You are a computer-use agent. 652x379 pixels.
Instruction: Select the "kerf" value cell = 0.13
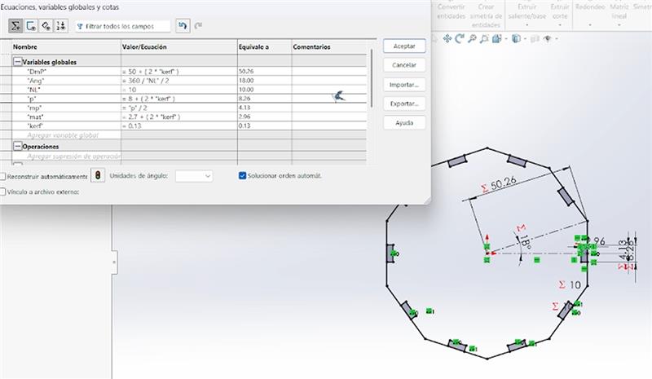tap(178, 126)
